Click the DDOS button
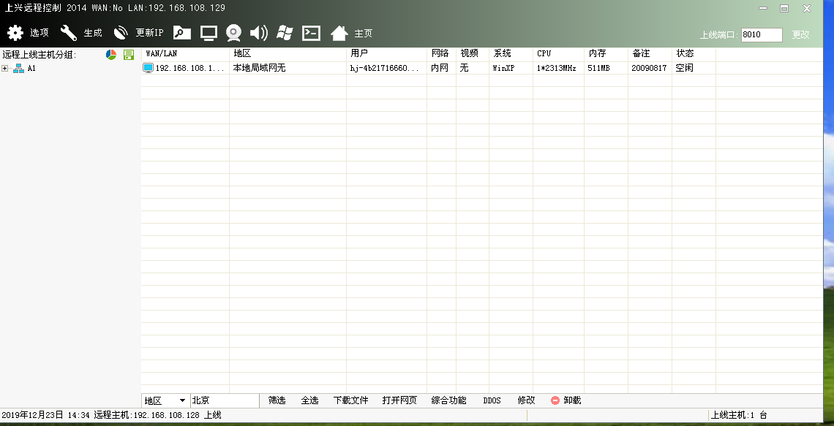 492,400
